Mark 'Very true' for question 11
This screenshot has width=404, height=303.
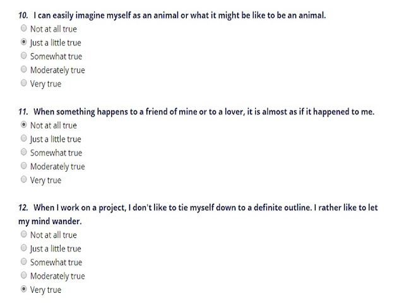tap(24, 180)
